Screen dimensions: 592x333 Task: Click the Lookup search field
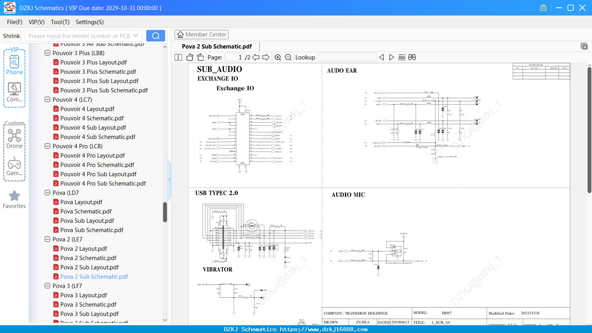(x=347, y=57)
